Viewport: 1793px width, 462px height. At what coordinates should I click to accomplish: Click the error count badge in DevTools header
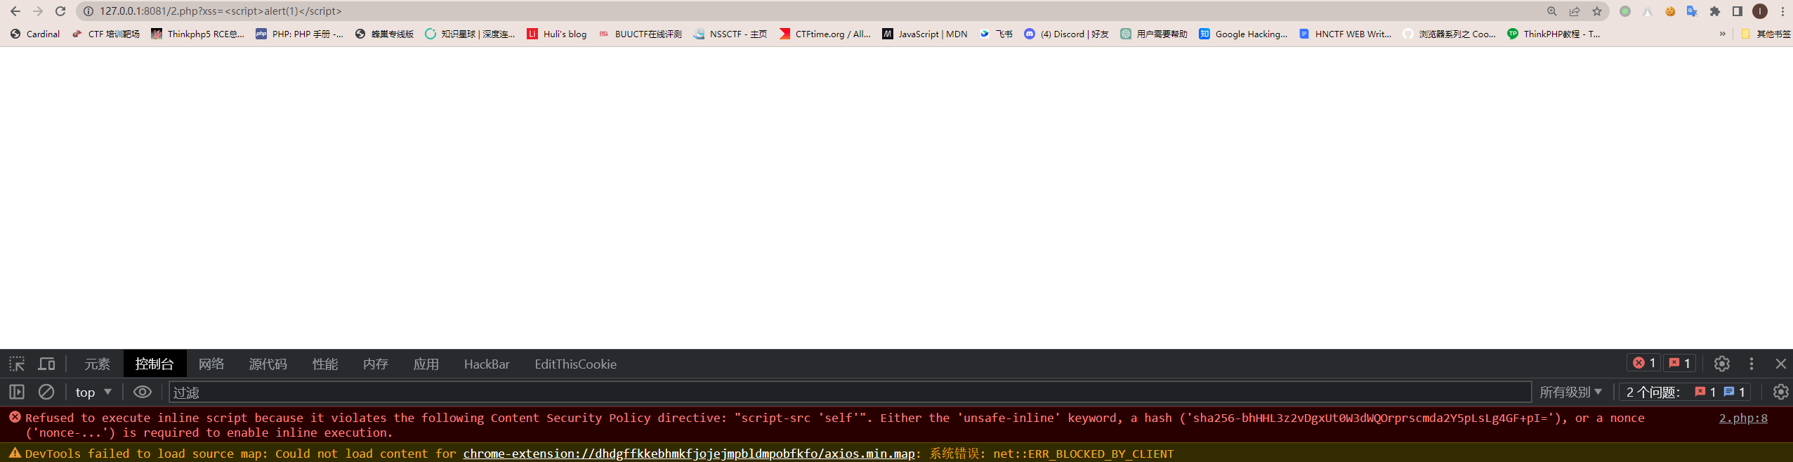1644,363
